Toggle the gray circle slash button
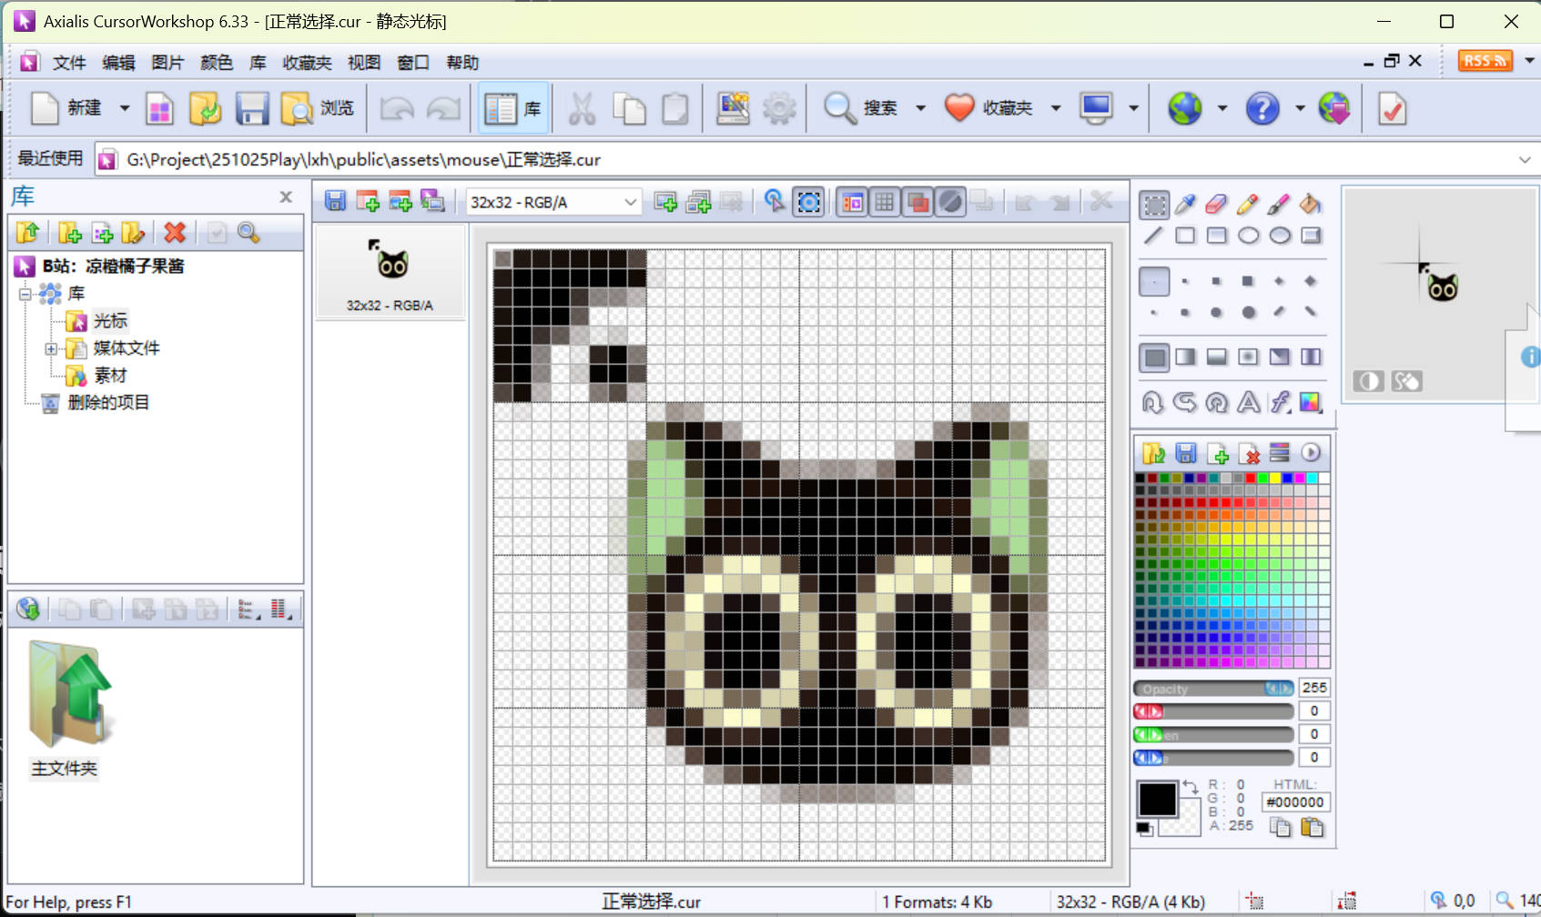Screen dimensions: 1541x917 950,202
